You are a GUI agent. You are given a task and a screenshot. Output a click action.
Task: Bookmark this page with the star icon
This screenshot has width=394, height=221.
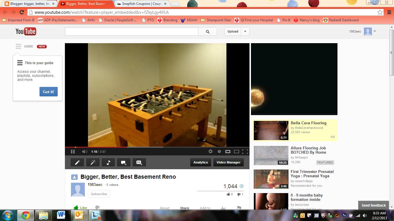pos(380,12)
